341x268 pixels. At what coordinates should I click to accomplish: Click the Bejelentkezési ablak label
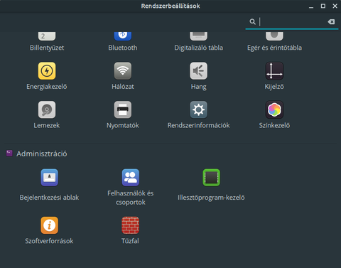click(x=49, y=198)
